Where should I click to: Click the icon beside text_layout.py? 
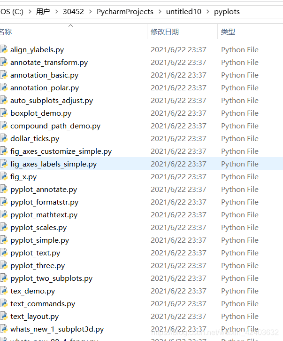(x=4, y=316)
